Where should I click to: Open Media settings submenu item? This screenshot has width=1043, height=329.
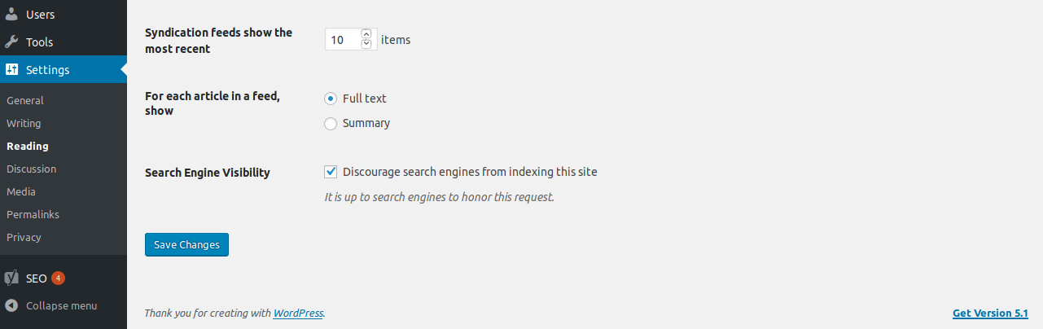tap(20, 191)
